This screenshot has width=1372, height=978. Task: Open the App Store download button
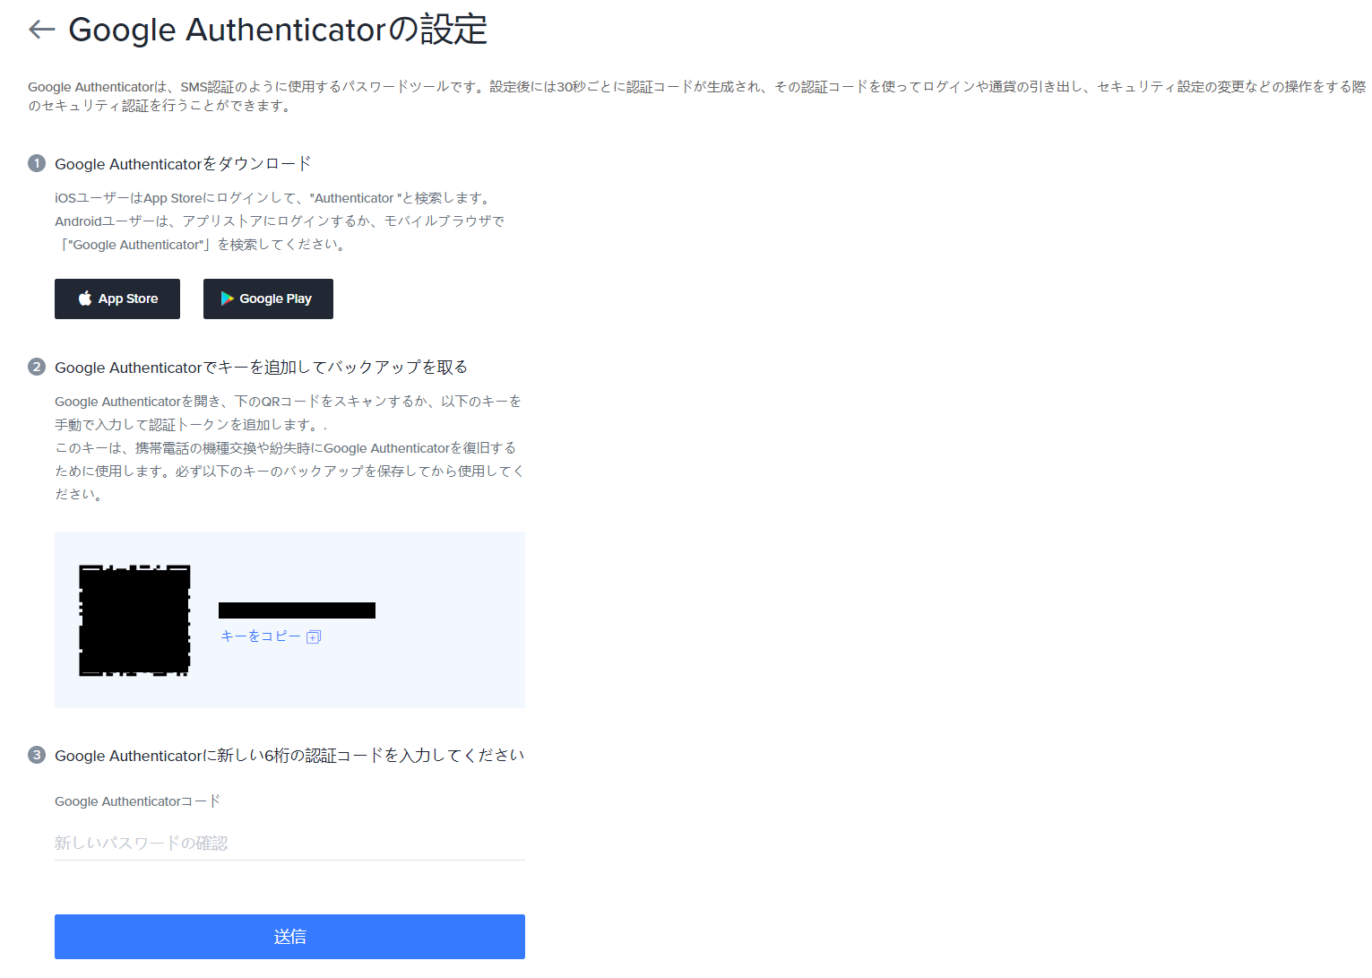tap(117, 299)
